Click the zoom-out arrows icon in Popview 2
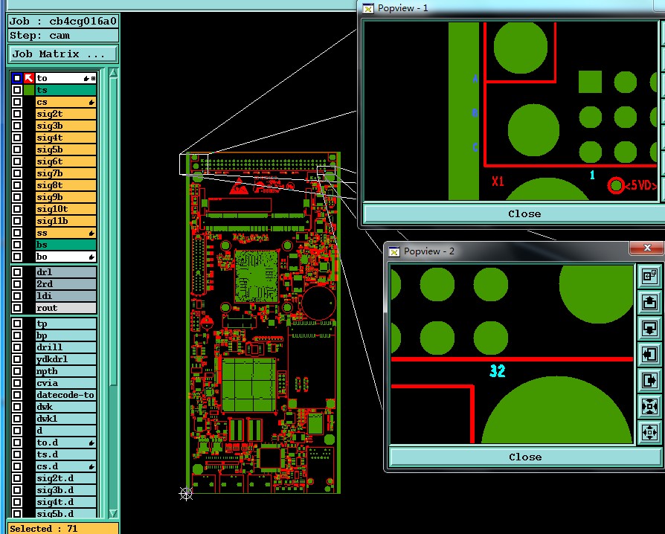Screen dimensions: 665x534 click(649, 433)
